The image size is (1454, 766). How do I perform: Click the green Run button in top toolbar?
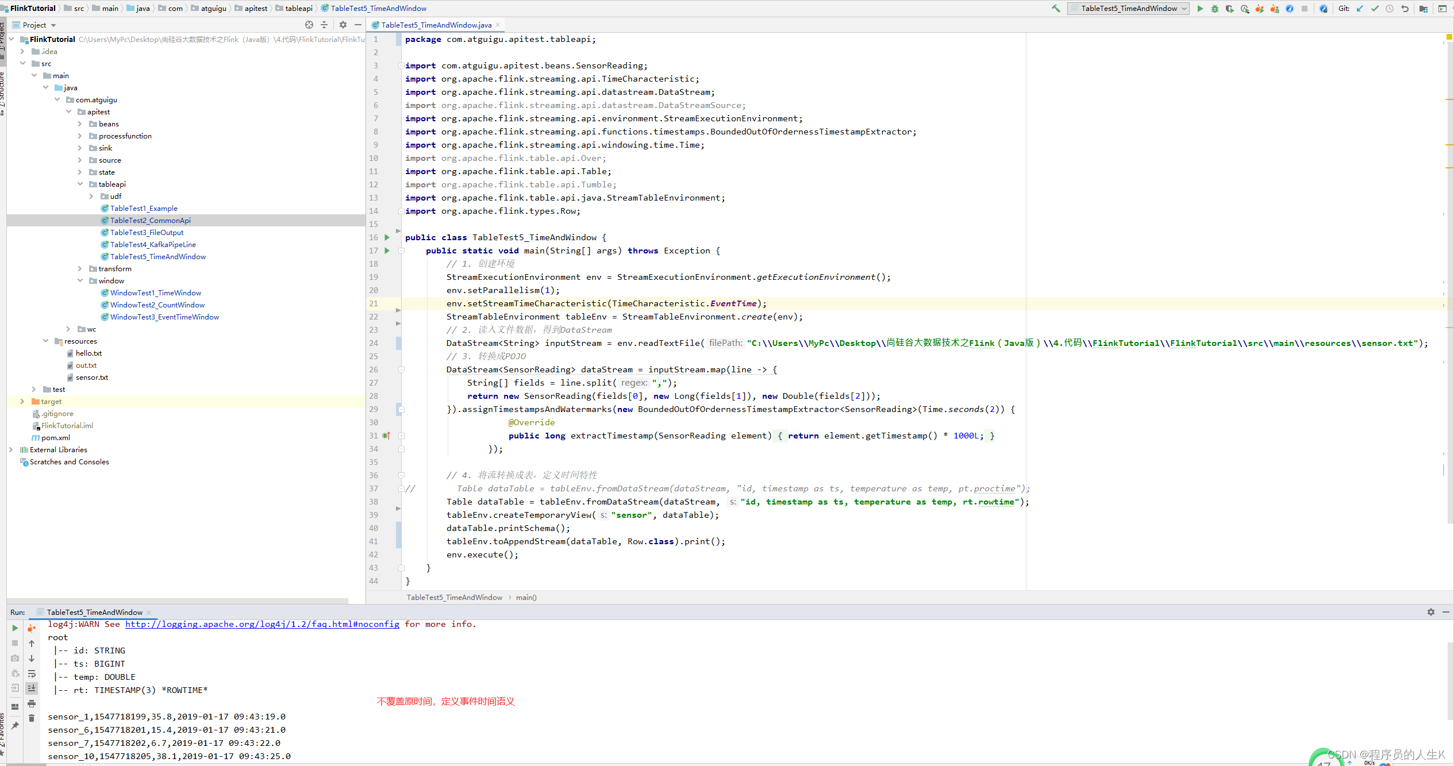1200,9
